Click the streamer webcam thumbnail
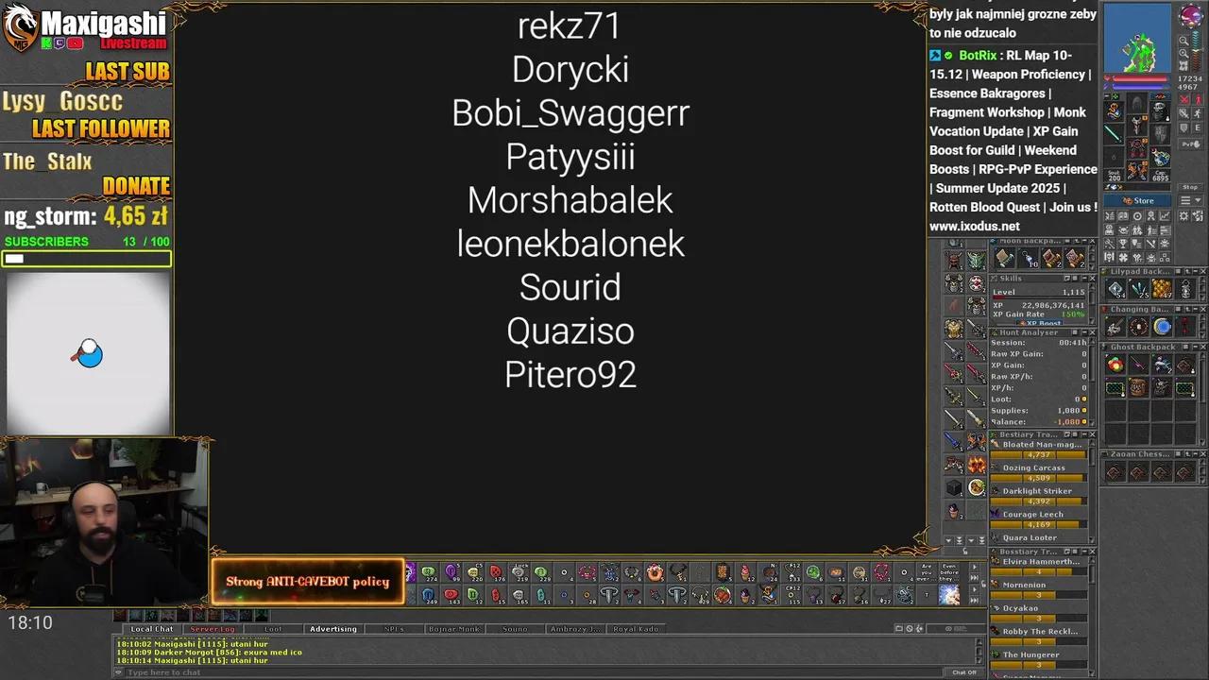This screenshot has height=680, width=1209. point(104,522)
